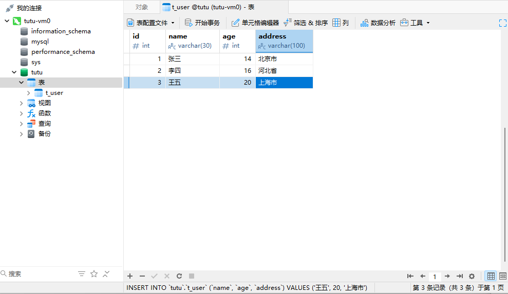
Task: Go to first page
Action: click(410, 276)
